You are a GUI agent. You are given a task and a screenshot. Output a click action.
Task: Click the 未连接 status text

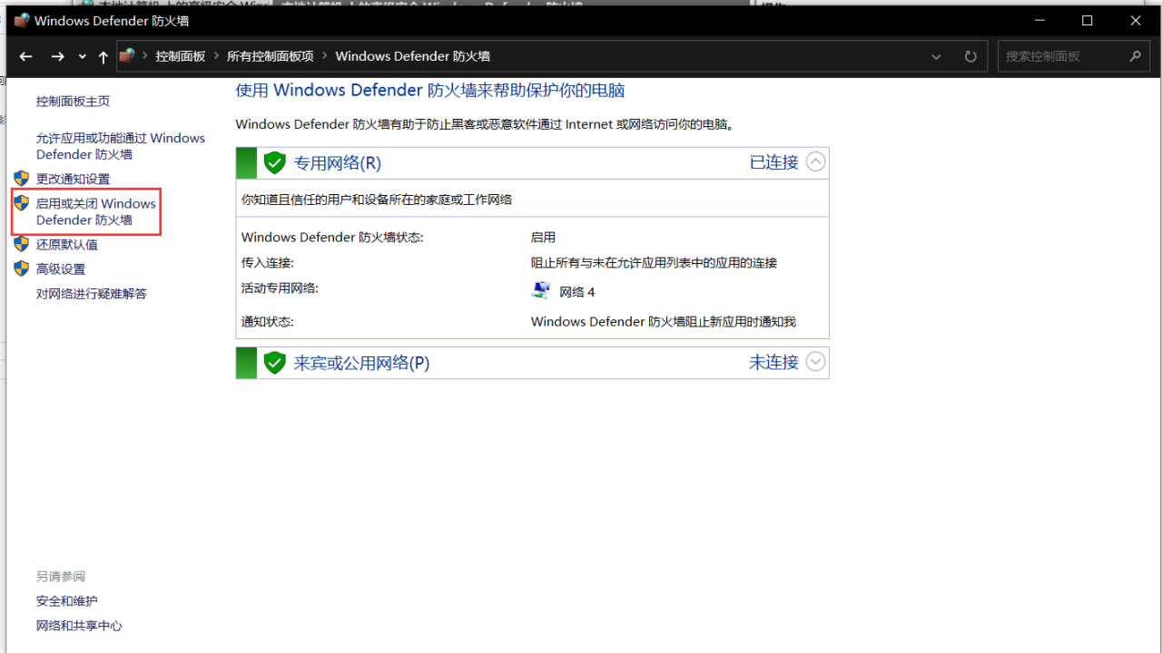point(774,362)
